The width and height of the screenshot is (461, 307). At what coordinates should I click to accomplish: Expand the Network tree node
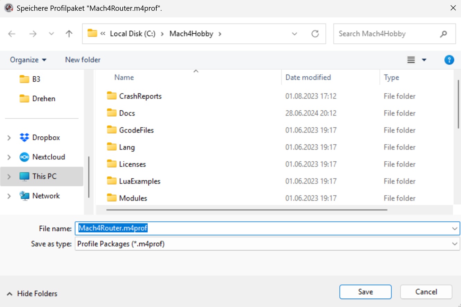[9, 196]
